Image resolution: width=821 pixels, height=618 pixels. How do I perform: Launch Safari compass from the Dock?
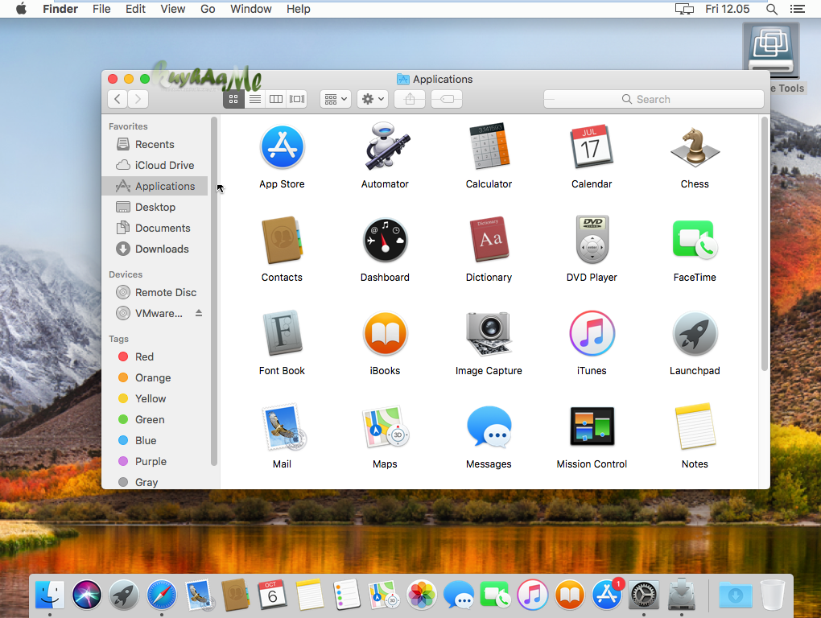[161, 595]
